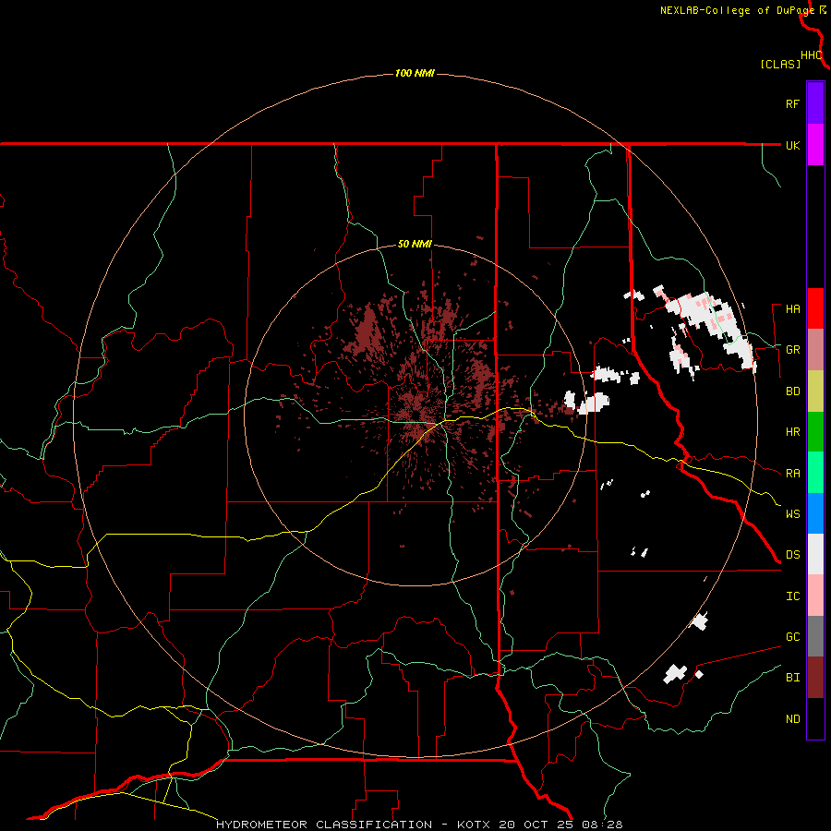Click the KOTX radar site identifier

click(x=476, y=825)
